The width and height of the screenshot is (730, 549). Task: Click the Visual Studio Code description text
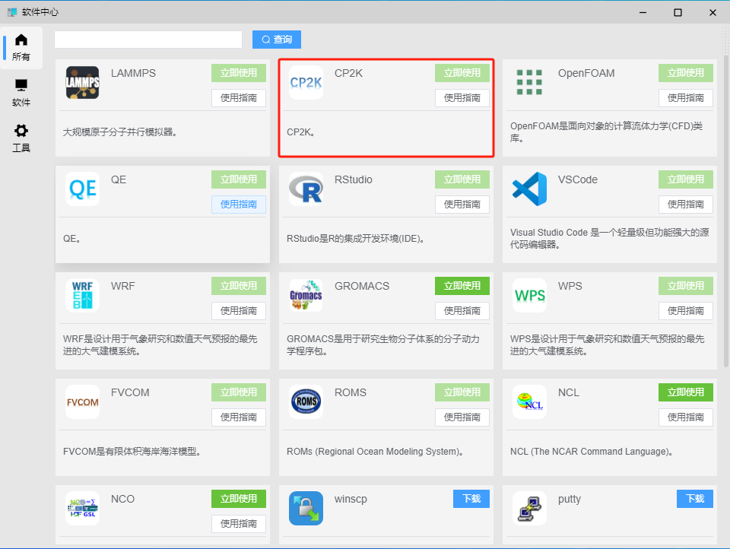pyautogui.click(x=609, y=239)
